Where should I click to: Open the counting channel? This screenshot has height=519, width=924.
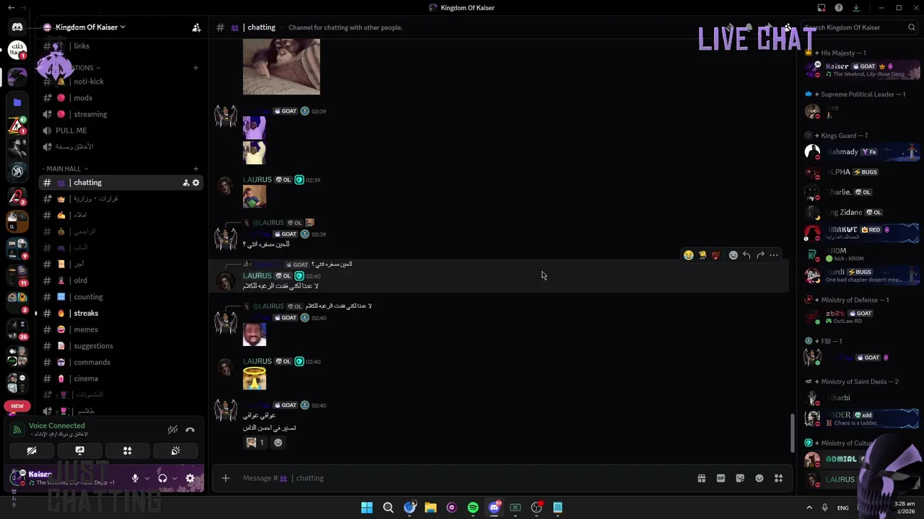tap(121, 297)
